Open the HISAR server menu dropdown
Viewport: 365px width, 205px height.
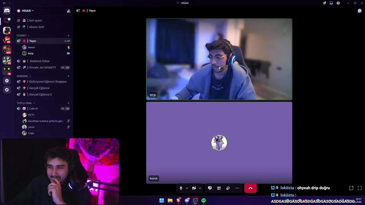(28, 11)
